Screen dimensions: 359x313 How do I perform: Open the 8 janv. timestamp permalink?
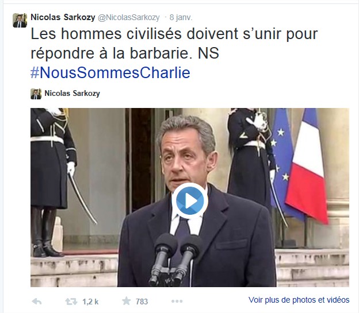point(181,18)
